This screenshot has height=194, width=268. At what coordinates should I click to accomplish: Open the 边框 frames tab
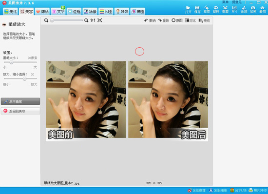click(74, 11)
